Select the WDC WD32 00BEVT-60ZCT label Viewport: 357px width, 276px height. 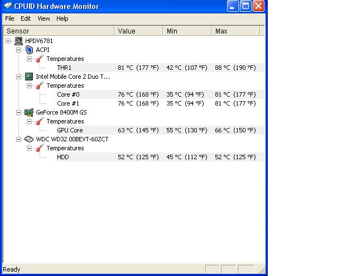click(72, 139)
